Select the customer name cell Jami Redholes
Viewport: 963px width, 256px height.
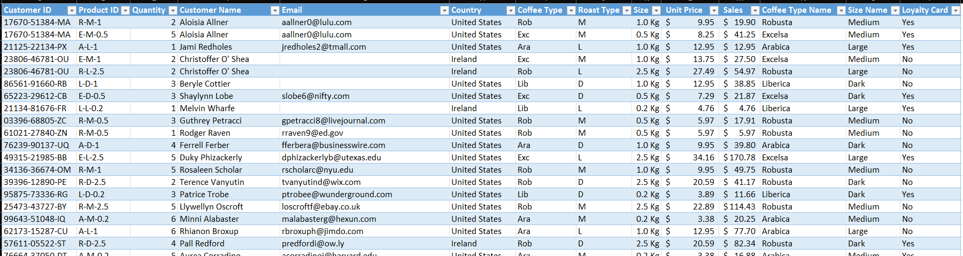[x=228, y=47]
